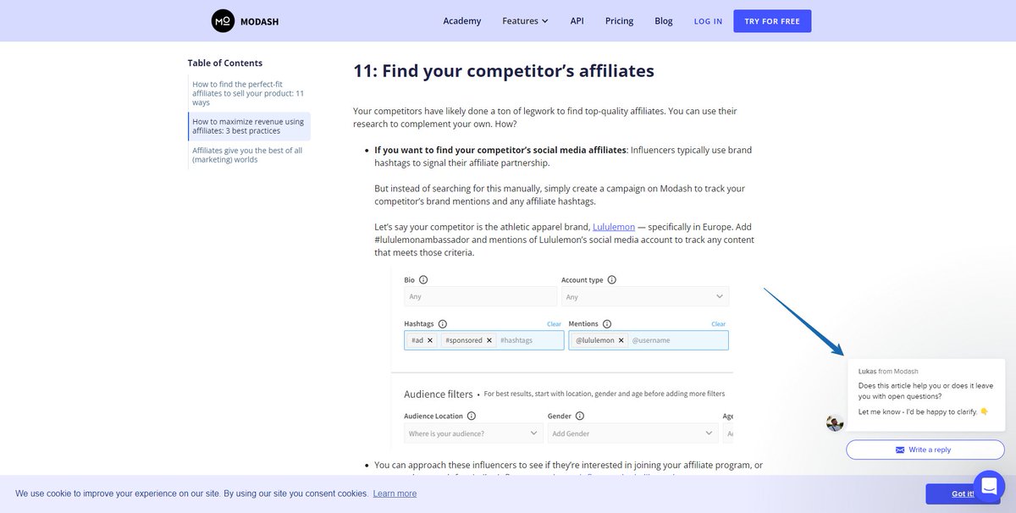Click the paragraph starting 'But instead of searching for this manually'
The width and height of the screenshot is (1016, 513).
(560, 195)
